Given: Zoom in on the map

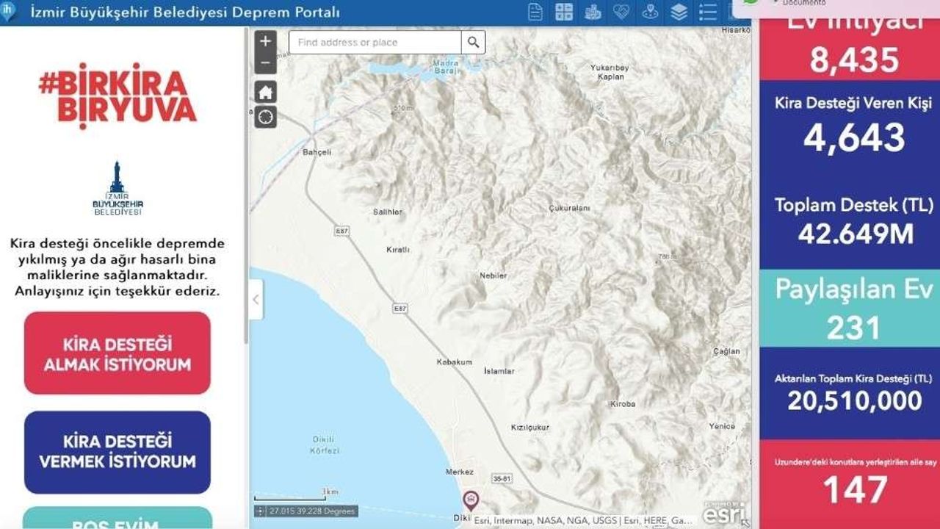Looking at the screenshot, I should click(265, 41).
